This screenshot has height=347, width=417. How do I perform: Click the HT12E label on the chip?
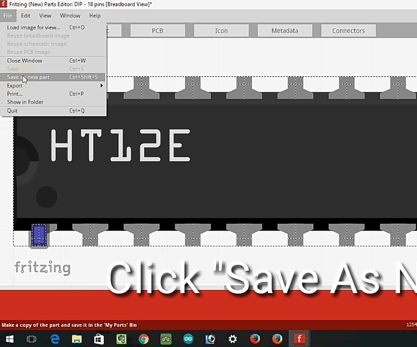[120, 145]
